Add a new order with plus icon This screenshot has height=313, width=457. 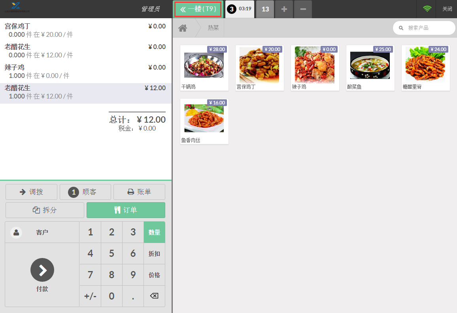pos(284,9)
